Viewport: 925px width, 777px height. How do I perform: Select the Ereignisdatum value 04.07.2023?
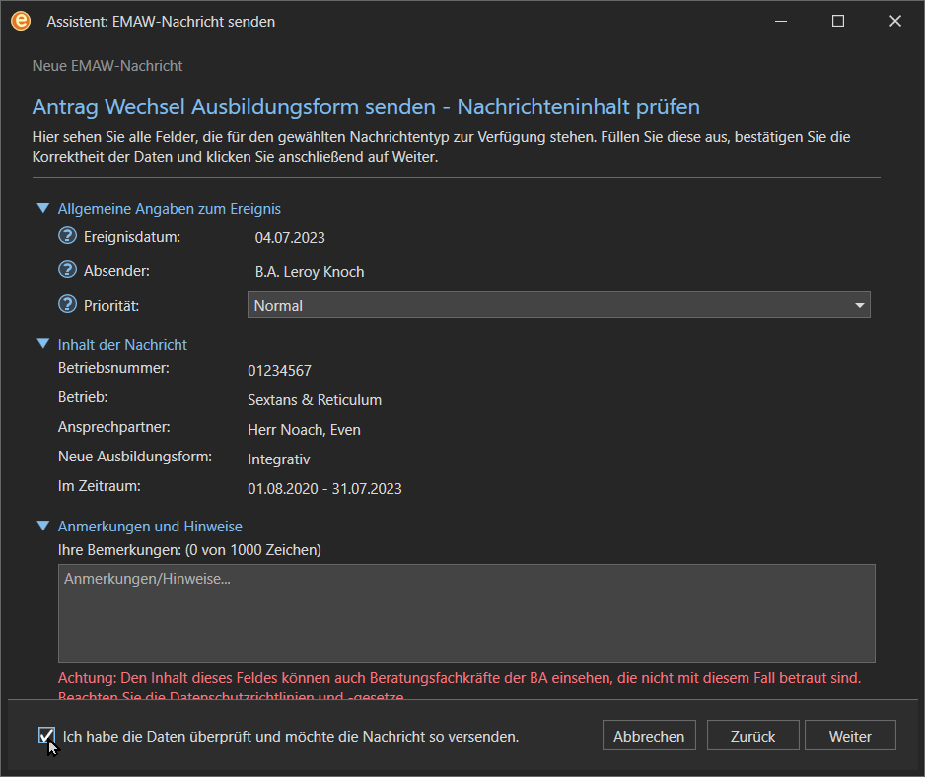click(x=290, y=238)
